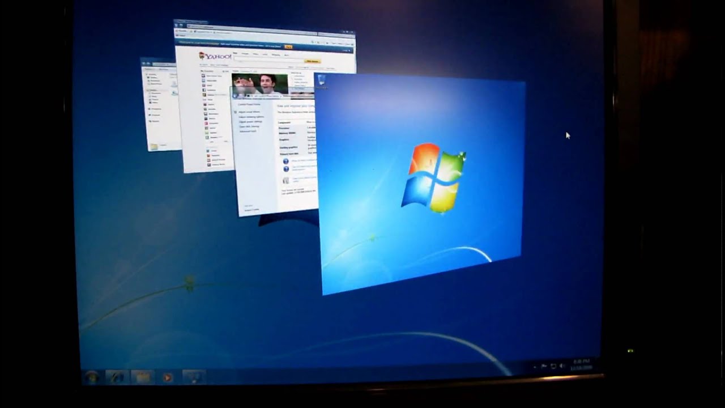
Task: Show hidden tray icons arrow
Action: click(535, 367)
